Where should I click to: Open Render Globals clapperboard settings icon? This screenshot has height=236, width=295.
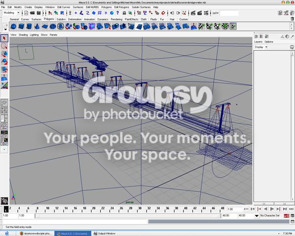(206, 13)
